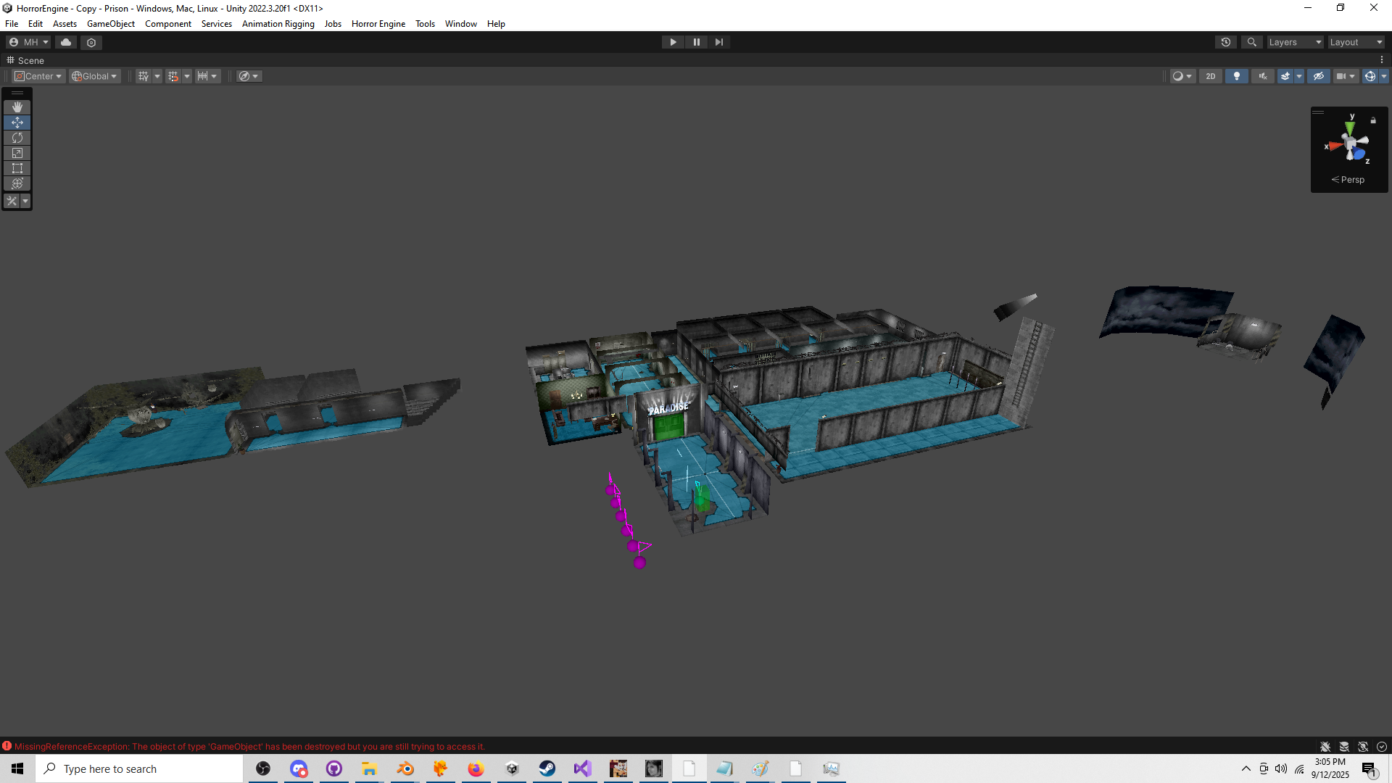Screen dimensions: 1392x783
Task: Open the Layers dropdown
Action: [1294, 42]
